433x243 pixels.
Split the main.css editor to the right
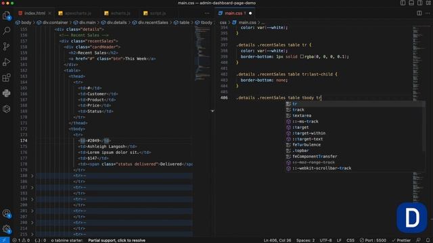pos(419,13)
